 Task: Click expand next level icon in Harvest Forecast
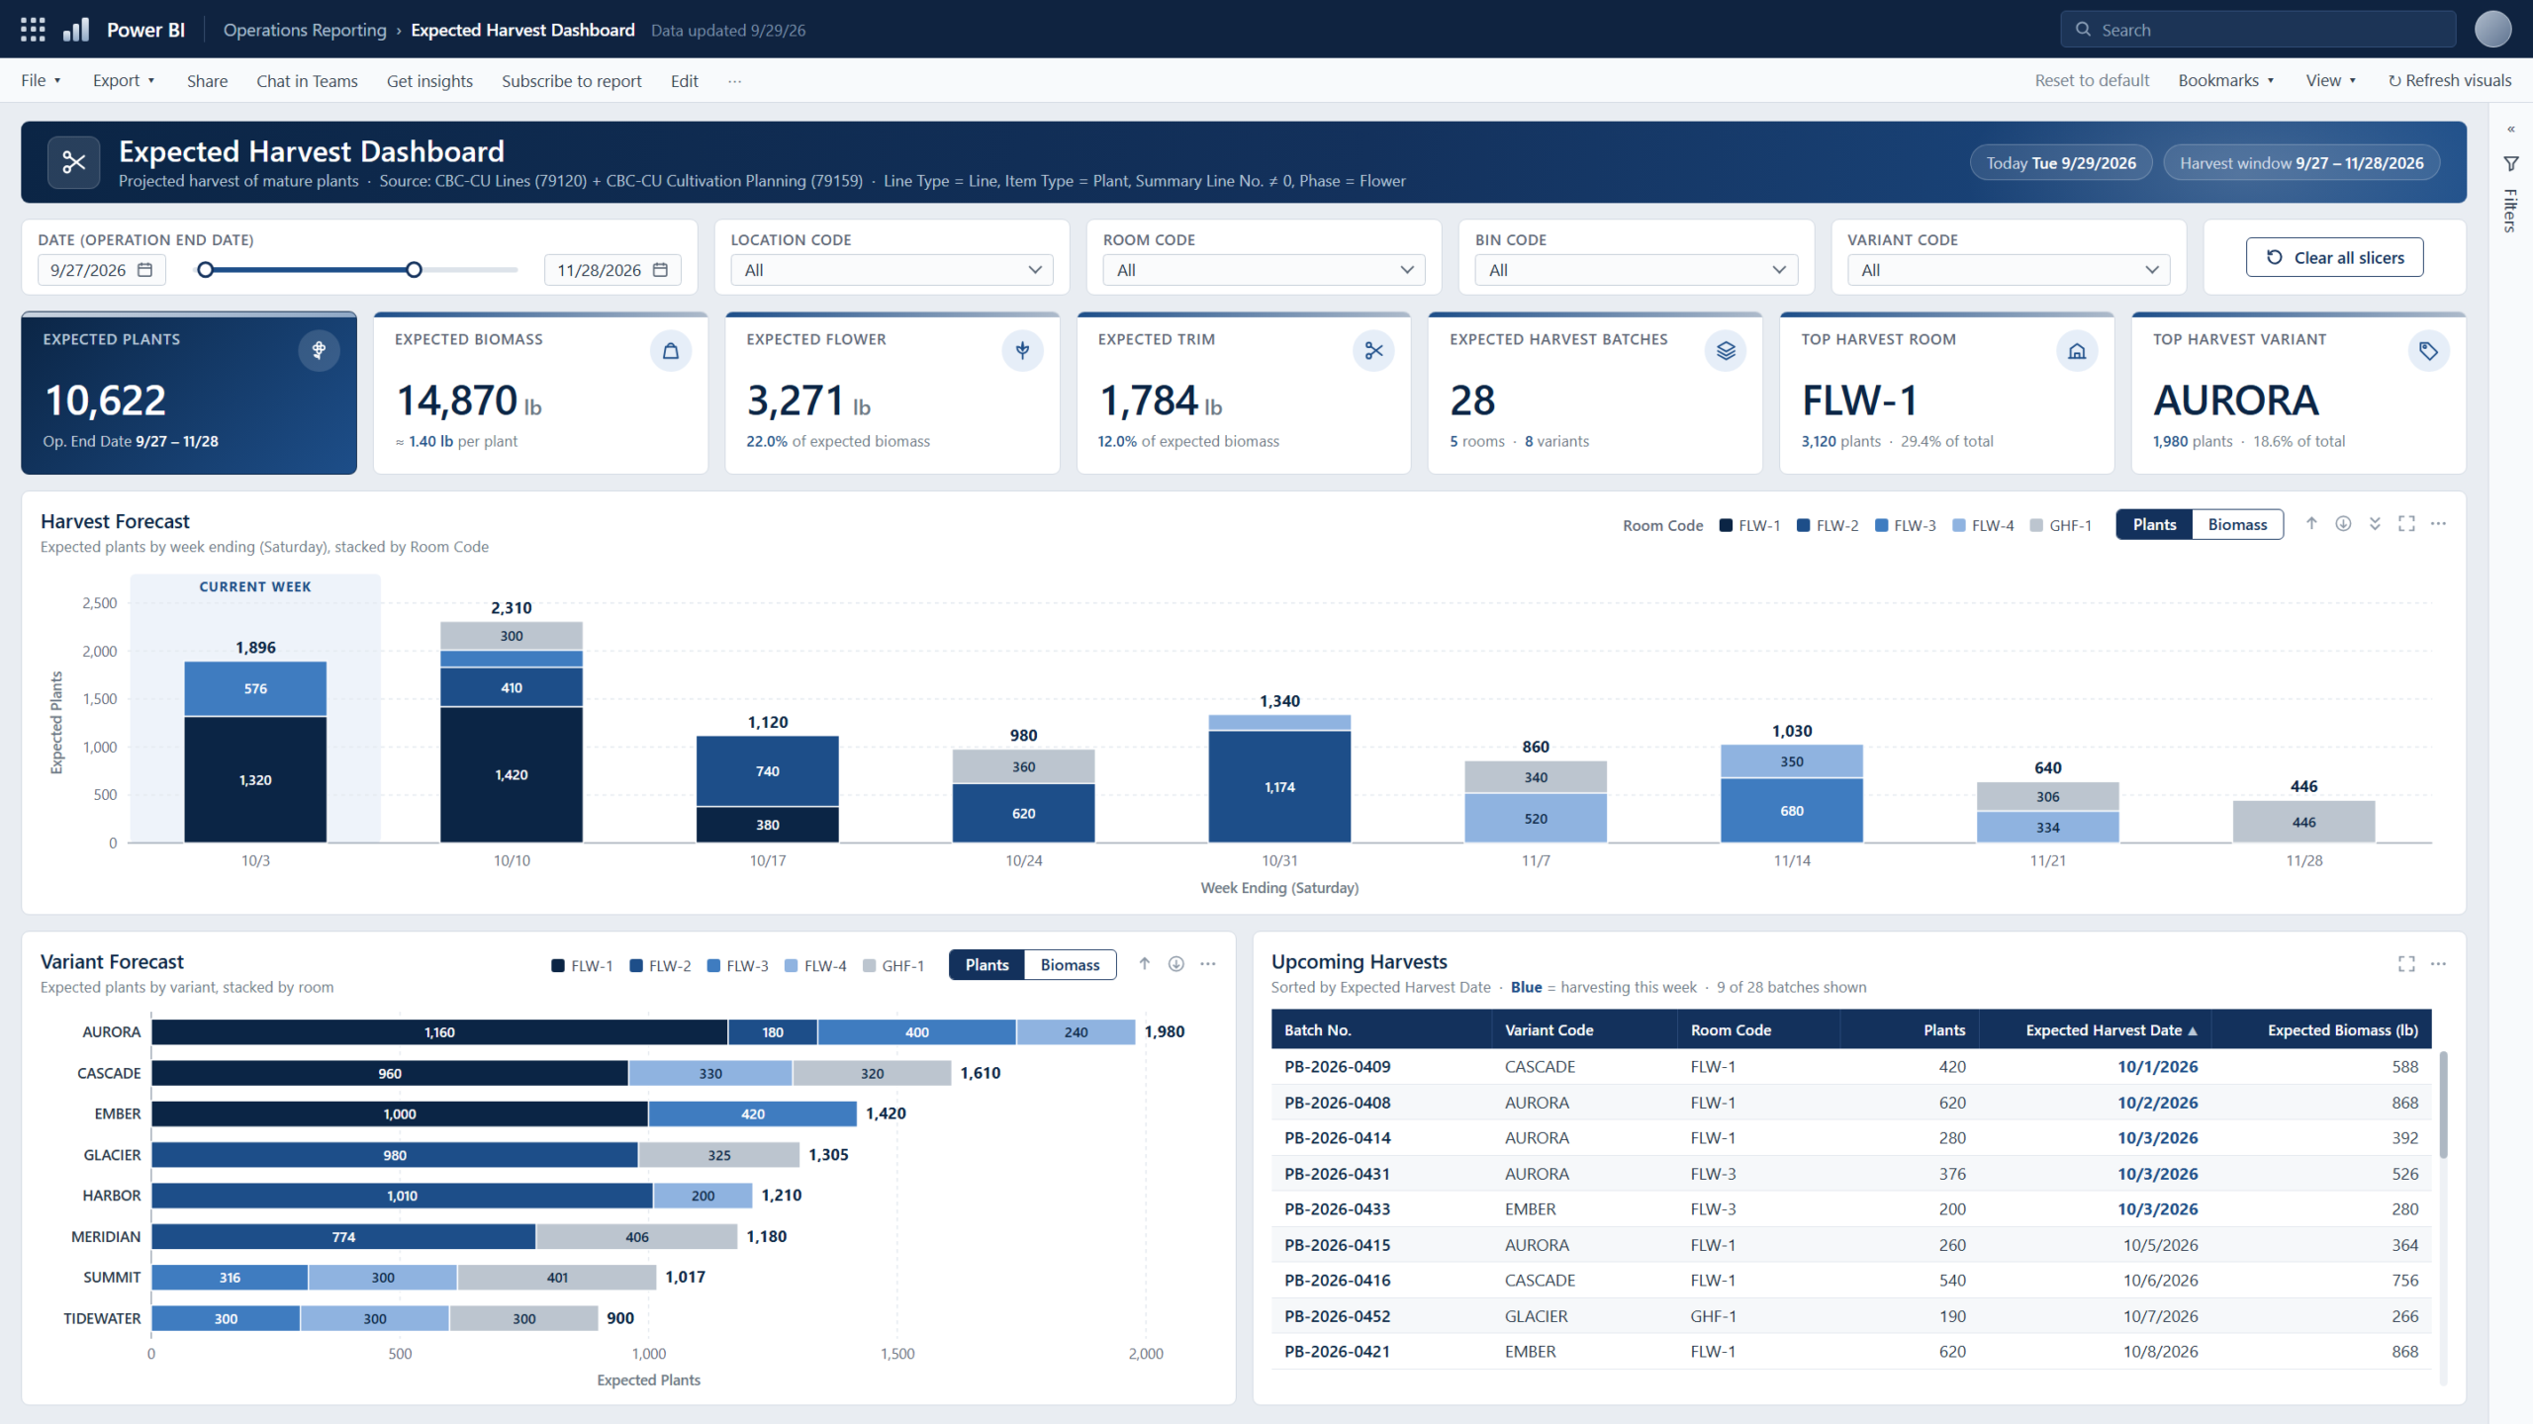click(x=2375, y=524)
